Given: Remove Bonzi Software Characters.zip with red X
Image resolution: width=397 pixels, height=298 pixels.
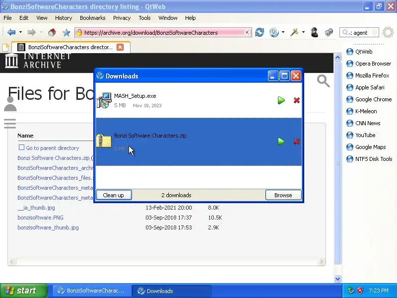Looking at the screenshot, I should 296,142.
